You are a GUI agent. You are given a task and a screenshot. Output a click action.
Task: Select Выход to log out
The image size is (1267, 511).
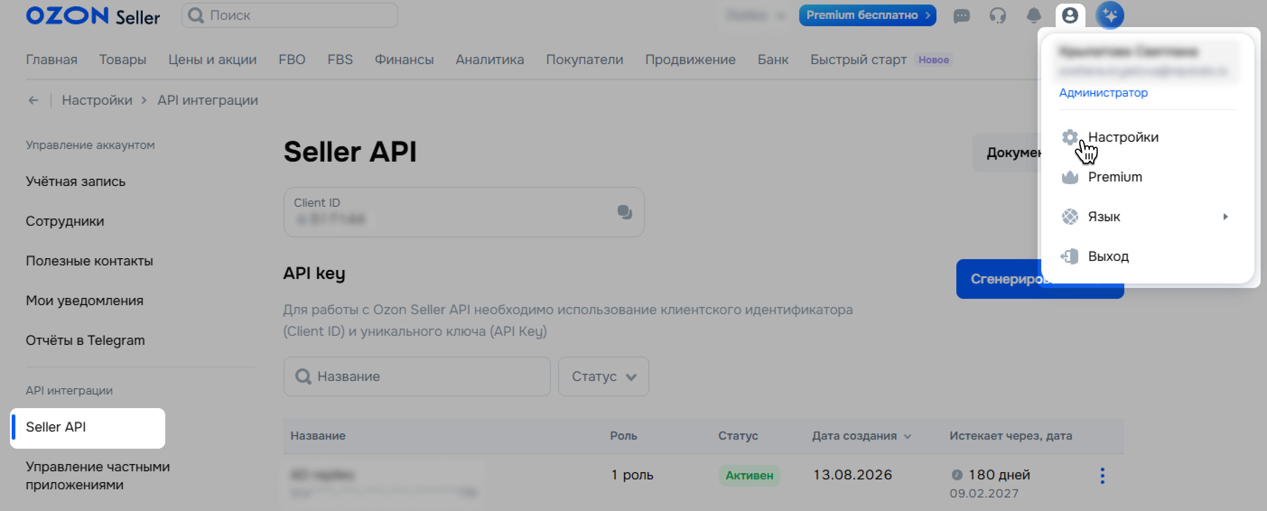tap(1108, 256)
